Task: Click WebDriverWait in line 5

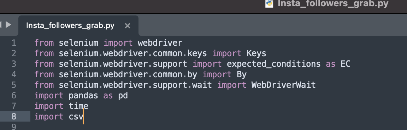Action: pyautogui.click(x=283, y=85)
